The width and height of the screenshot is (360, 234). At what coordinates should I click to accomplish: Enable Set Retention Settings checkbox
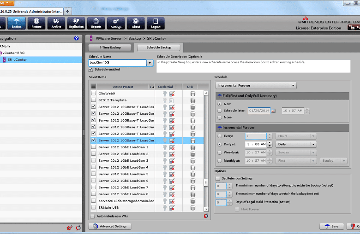point(218,178)
